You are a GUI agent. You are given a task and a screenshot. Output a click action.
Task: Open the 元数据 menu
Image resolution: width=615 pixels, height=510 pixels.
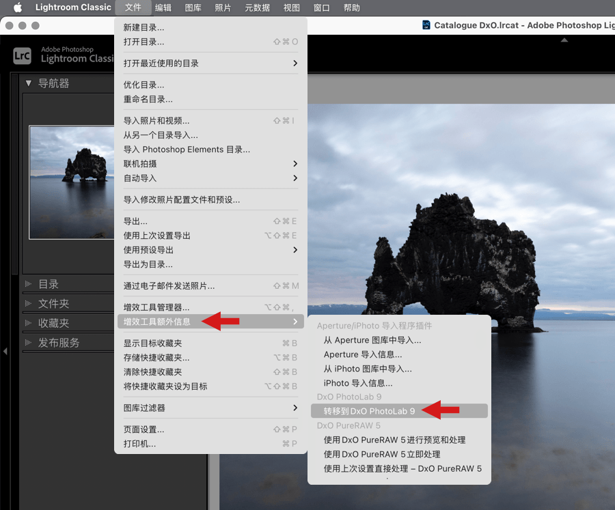258,8
